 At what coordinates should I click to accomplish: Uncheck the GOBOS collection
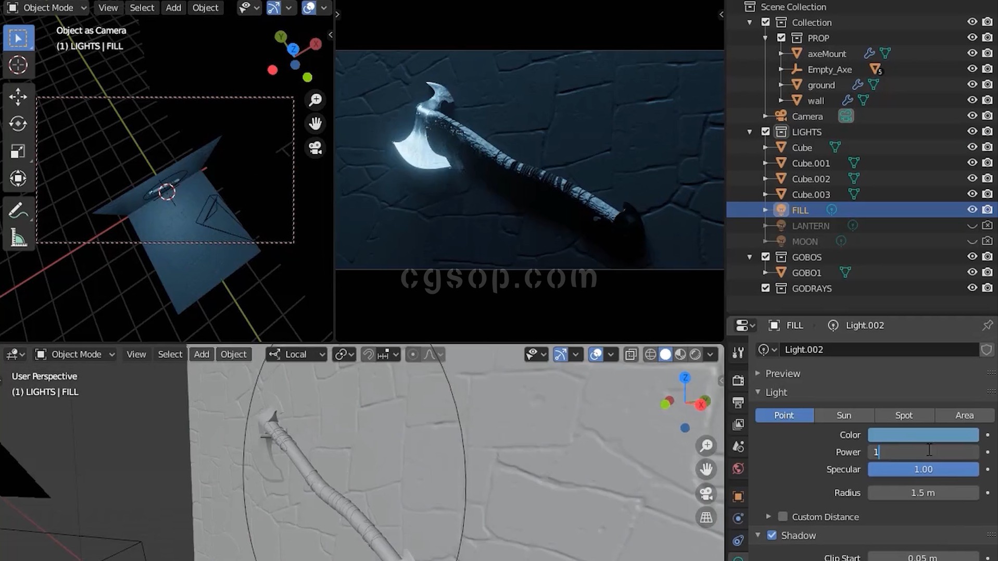coord(765,257)
